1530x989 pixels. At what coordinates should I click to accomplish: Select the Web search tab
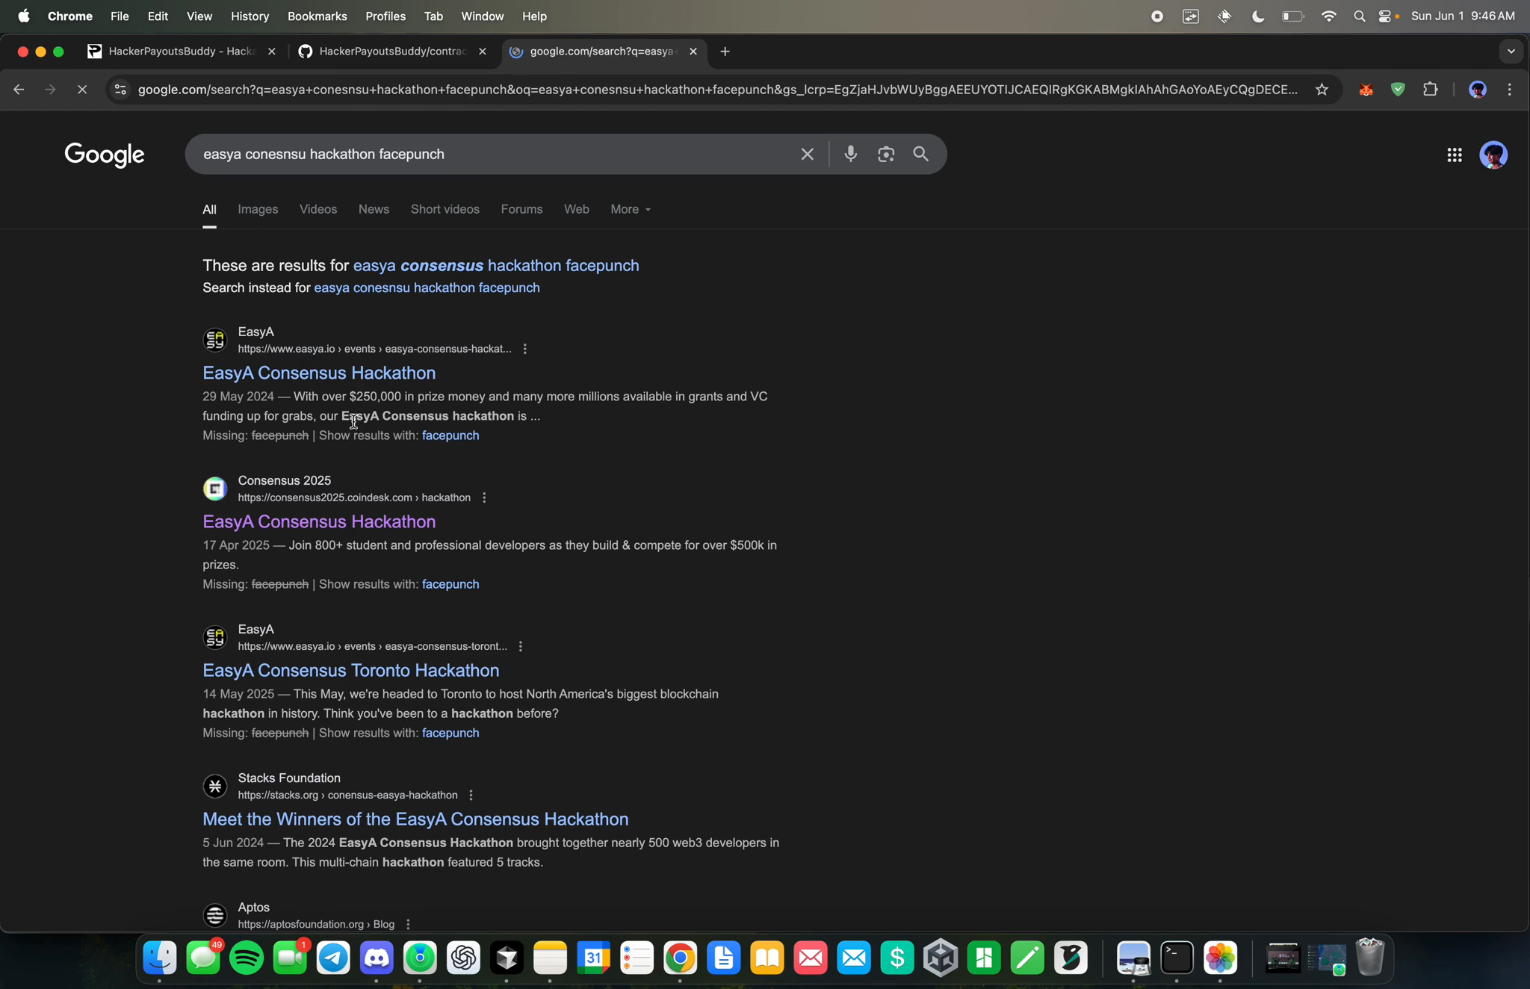click(576, 210)
